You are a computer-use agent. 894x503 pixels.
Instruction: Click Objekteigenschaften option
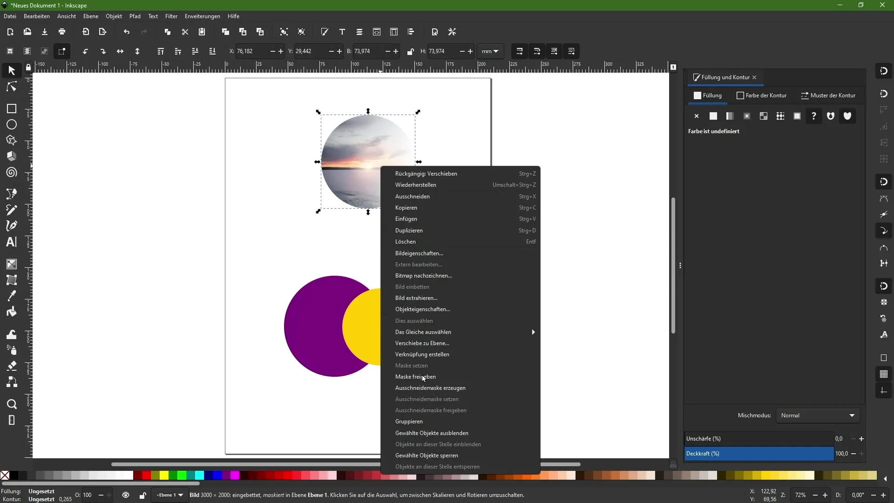(422, 309)
